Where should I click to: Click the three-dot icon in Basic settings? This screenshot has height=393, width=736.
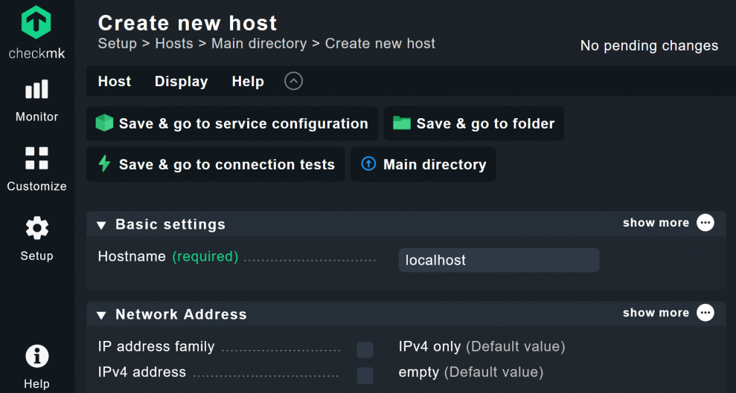click(705, 223)
